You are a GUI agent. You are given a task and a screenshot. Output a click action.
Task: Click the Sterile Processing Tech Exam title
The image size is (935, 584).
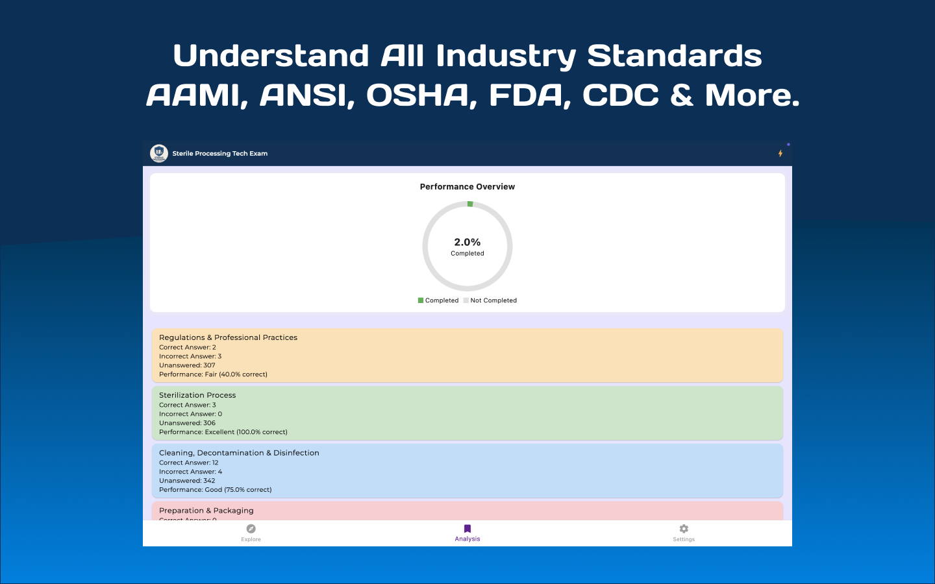pos(220,154)
